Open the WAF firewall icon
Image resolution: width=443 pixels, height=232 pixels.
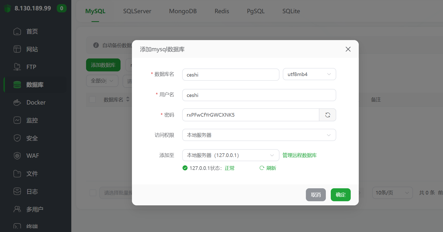click(17, 156)
